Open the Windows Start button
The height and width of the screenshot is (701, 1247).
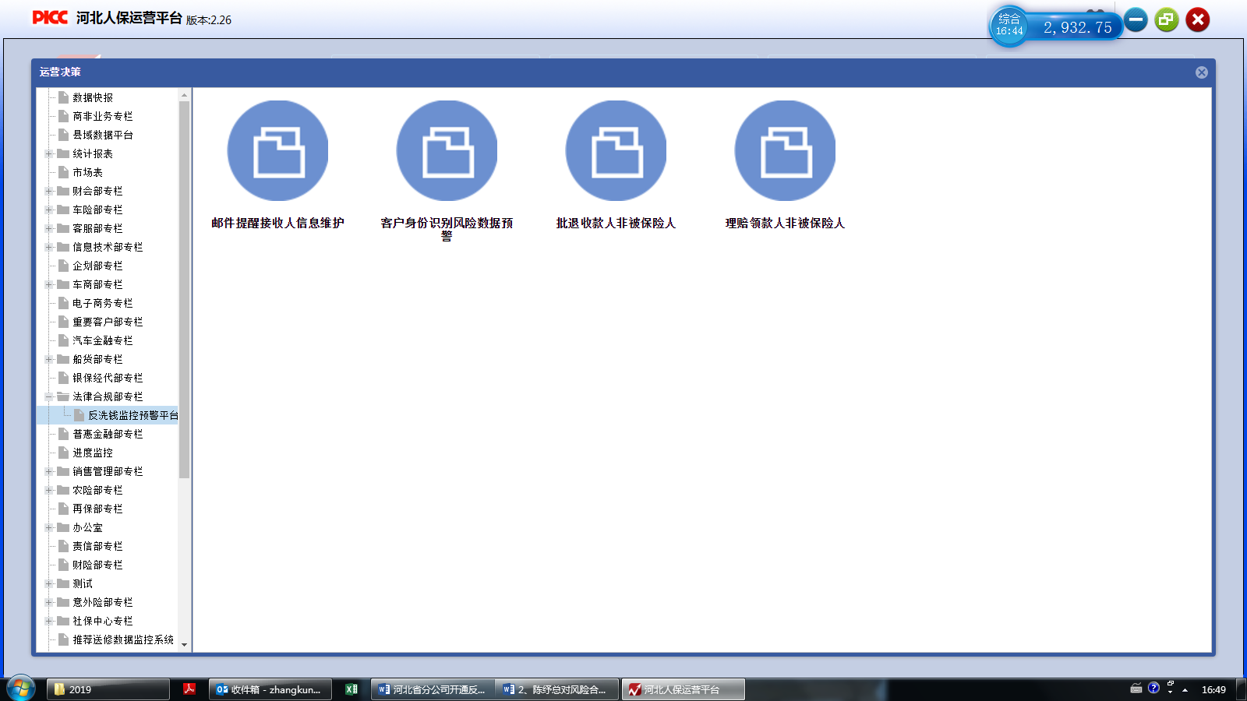21,689
